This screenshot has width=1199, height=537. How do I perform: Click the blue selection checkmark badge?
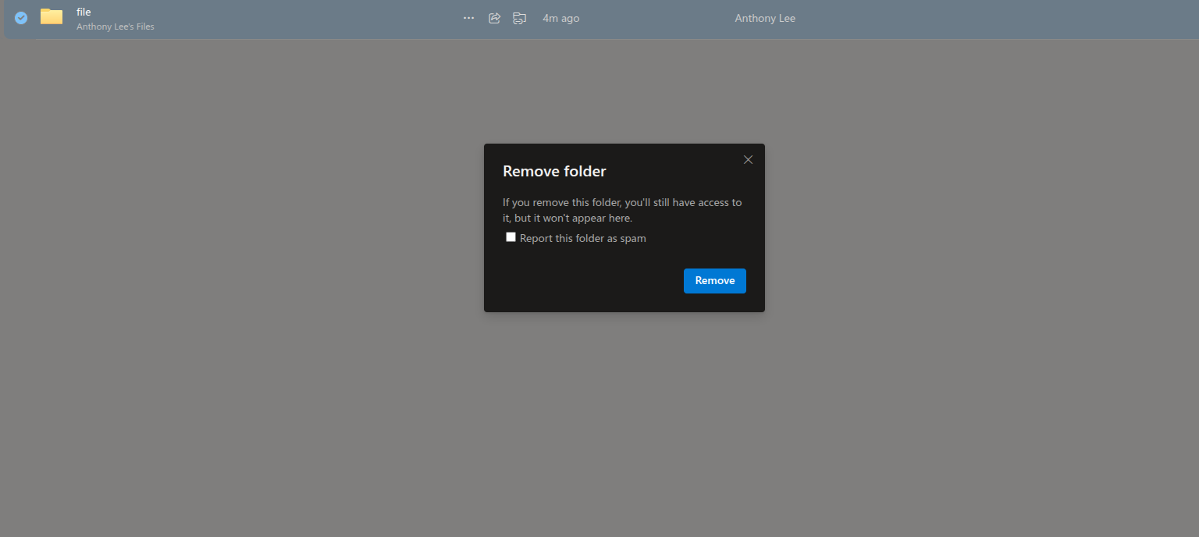(20, 18)
